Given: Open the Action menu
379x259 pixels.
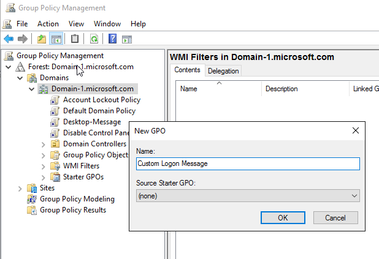Looking at the screenshot, I should pos(48,24).
